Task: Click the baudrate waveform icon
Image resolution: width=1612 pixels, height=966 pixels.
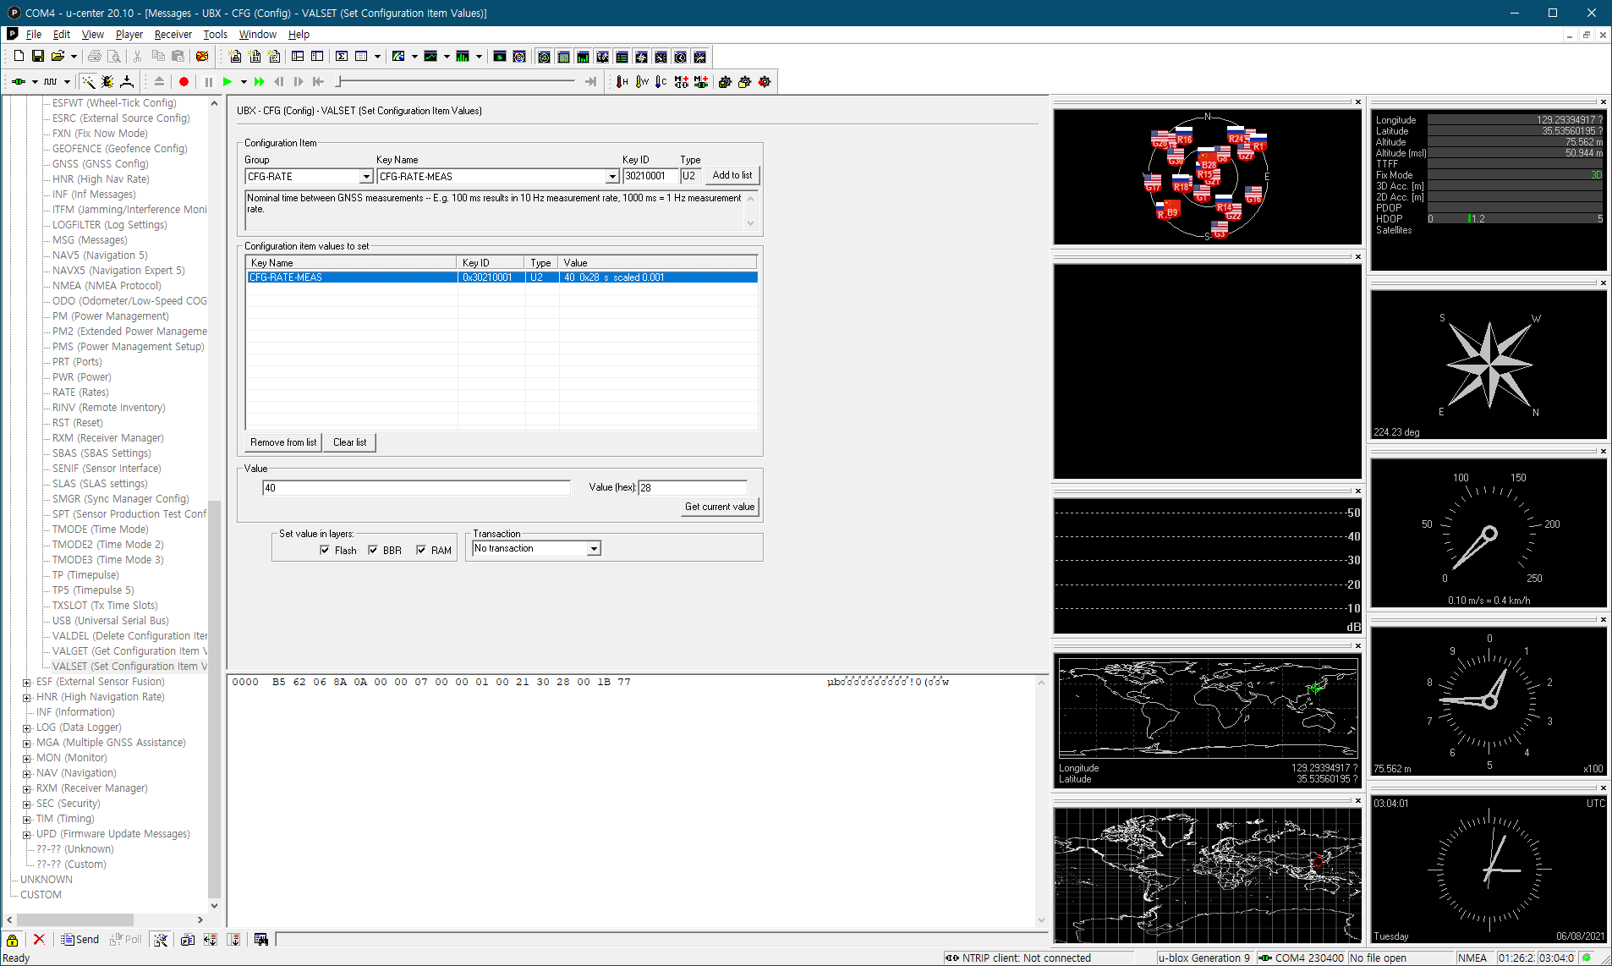Action: click(51, 82)
